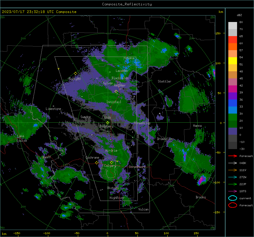Click the Sylvan label

click(x=108, y=83)
